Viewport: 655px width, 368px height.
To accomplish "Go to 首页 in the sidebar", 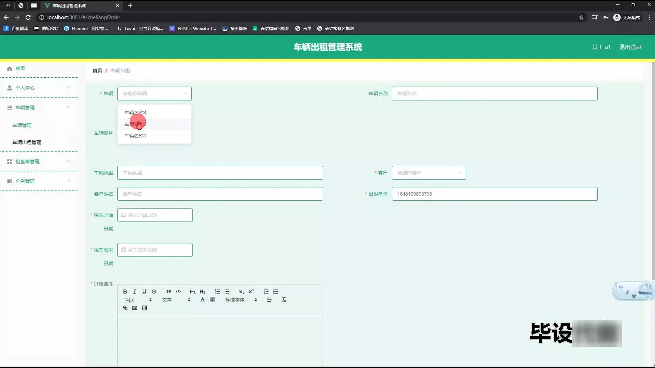I will (x=20, y=68).
